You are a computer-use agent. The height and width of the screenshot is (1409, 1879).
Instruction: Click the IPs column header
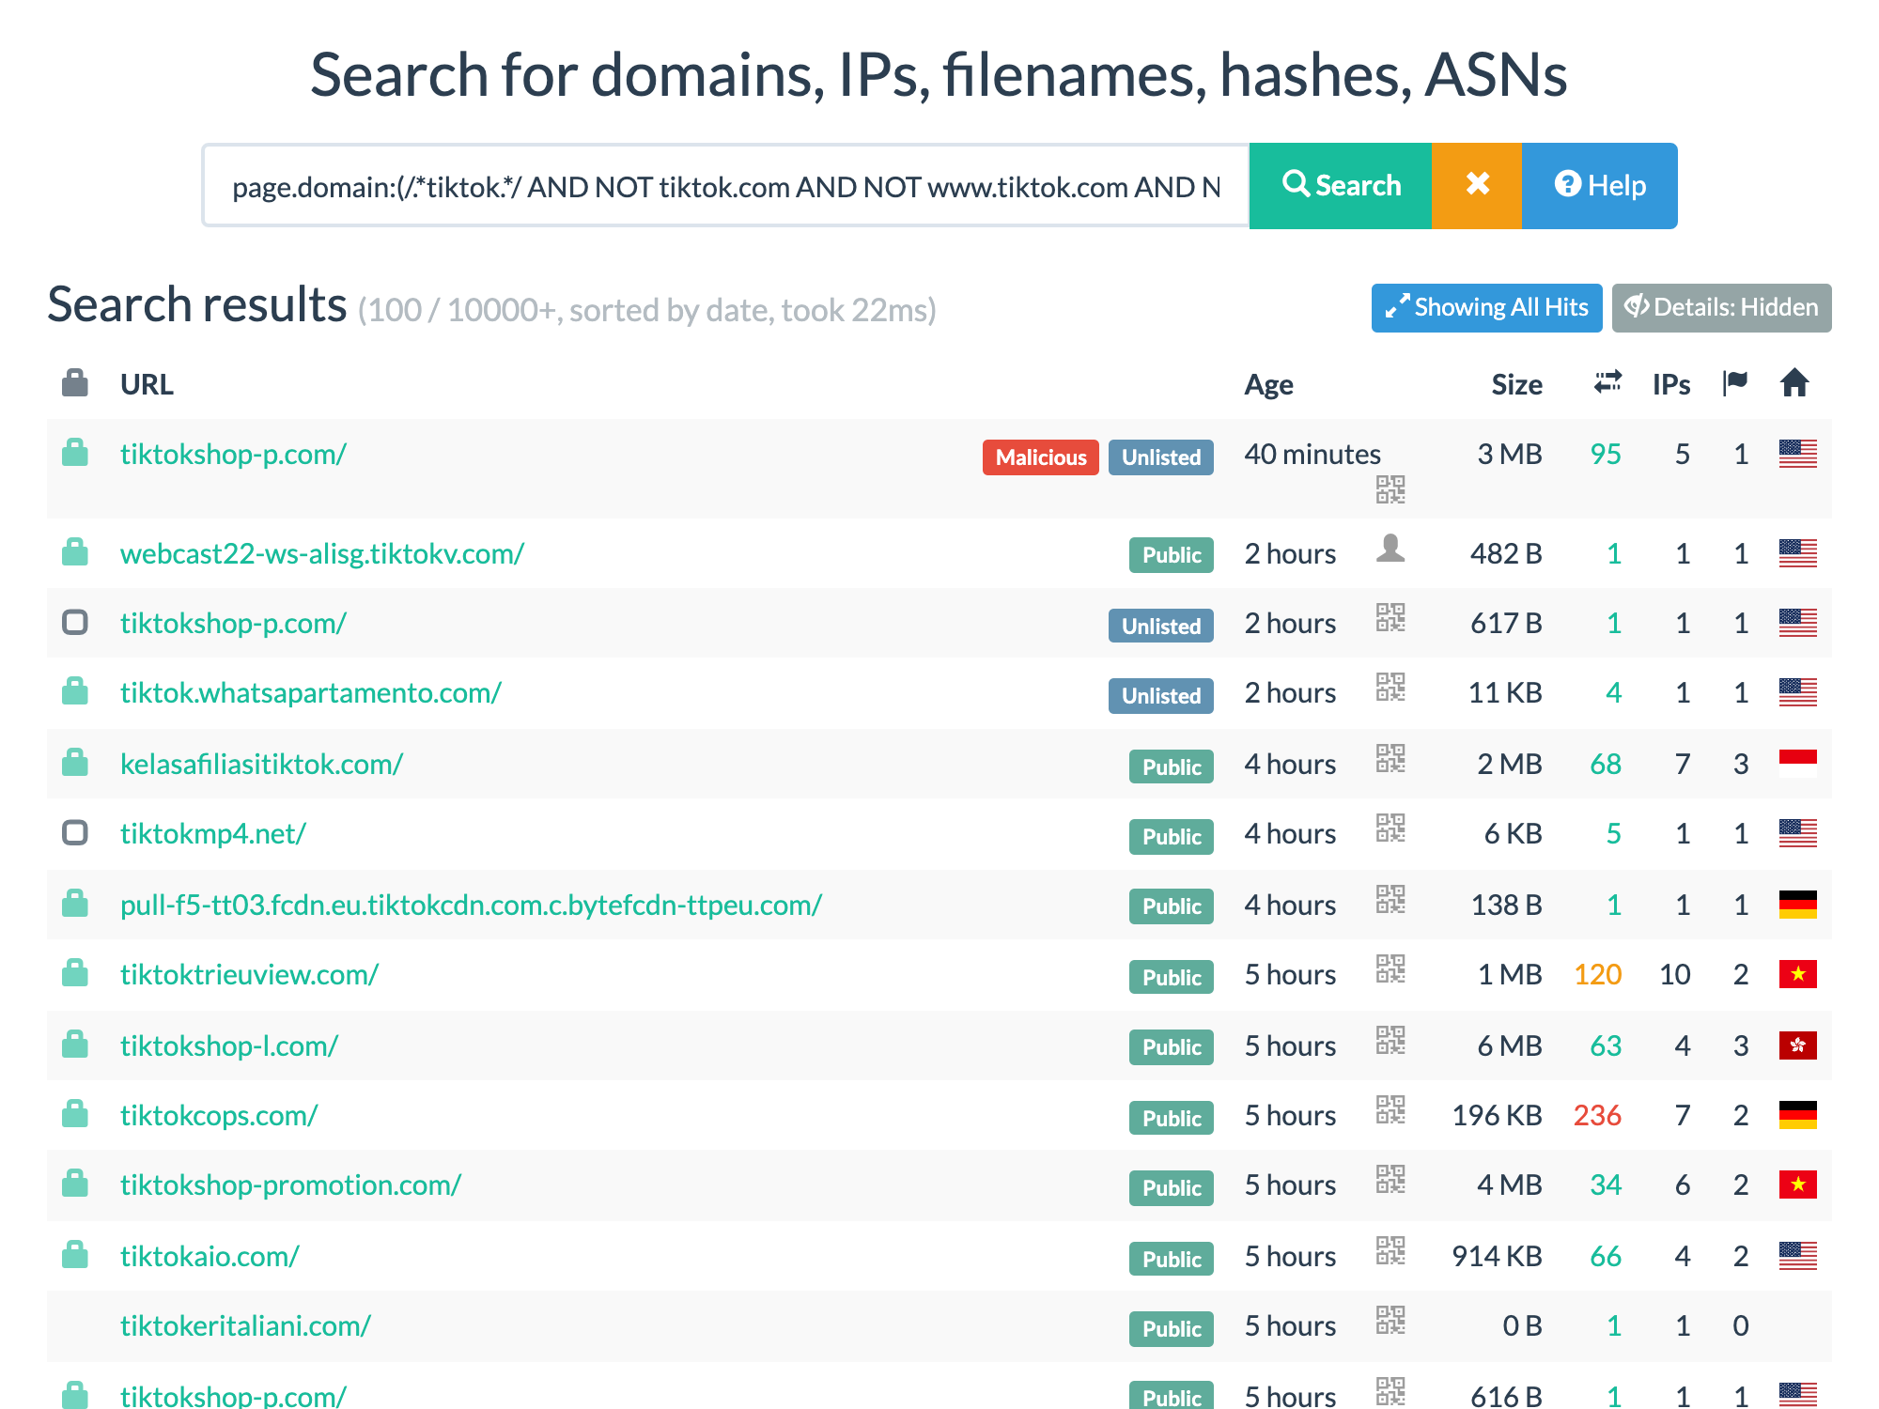(x=1671, y=384)
